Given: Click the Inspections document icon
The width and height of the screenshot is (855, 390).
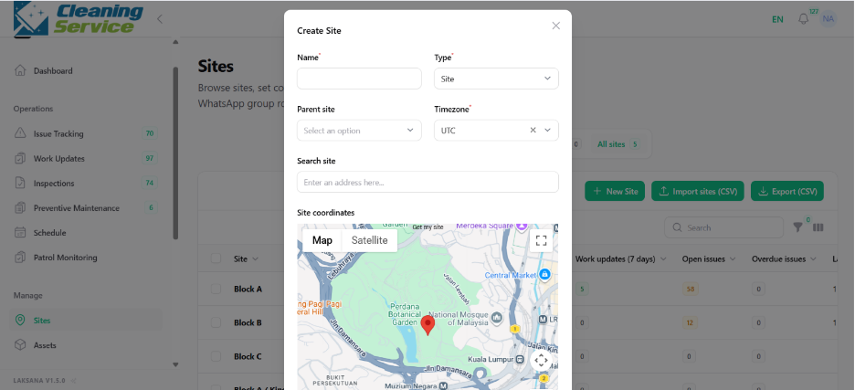Looking at the screenshot, I should point(20,183).
